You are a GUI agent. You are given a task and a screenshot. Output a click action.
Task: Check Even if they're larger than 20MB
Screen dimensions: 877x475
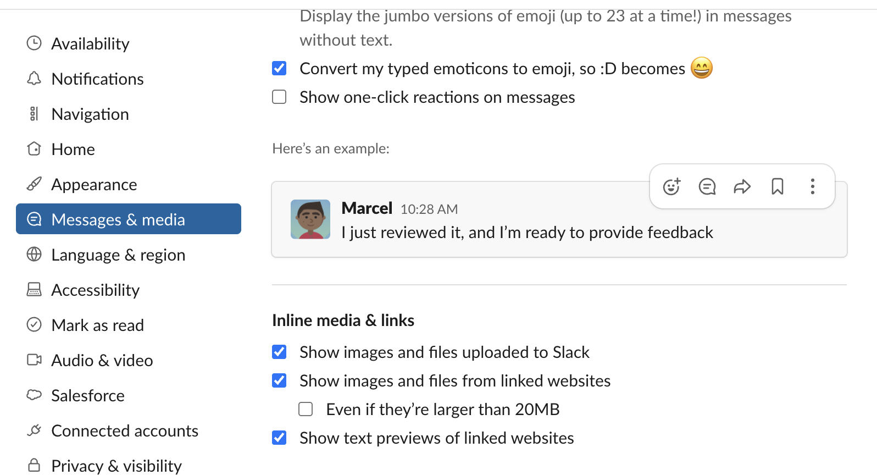coord(306,409)
